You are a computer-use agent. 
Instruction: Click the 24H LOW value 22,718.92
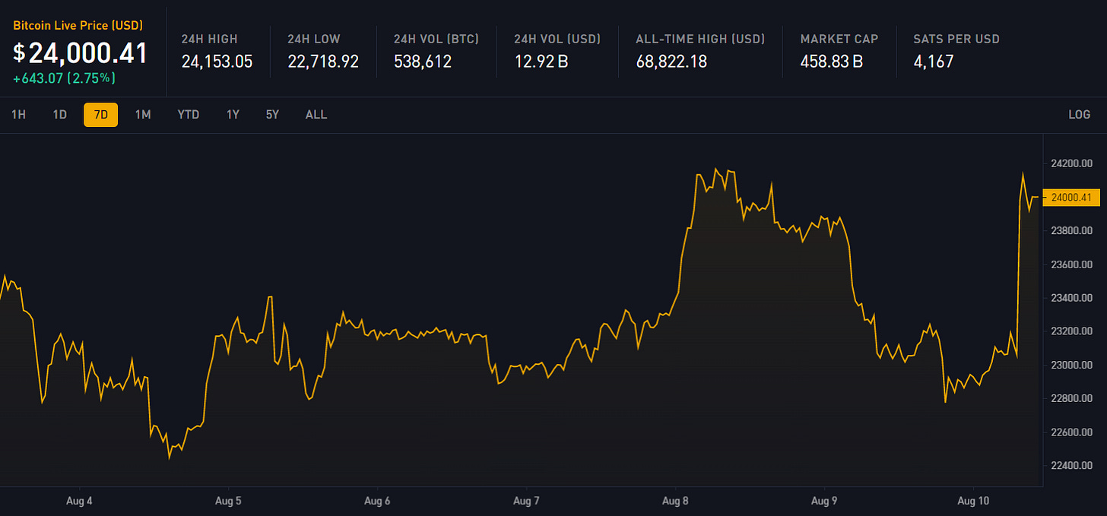pyautogui.click(x=323, y=62)
